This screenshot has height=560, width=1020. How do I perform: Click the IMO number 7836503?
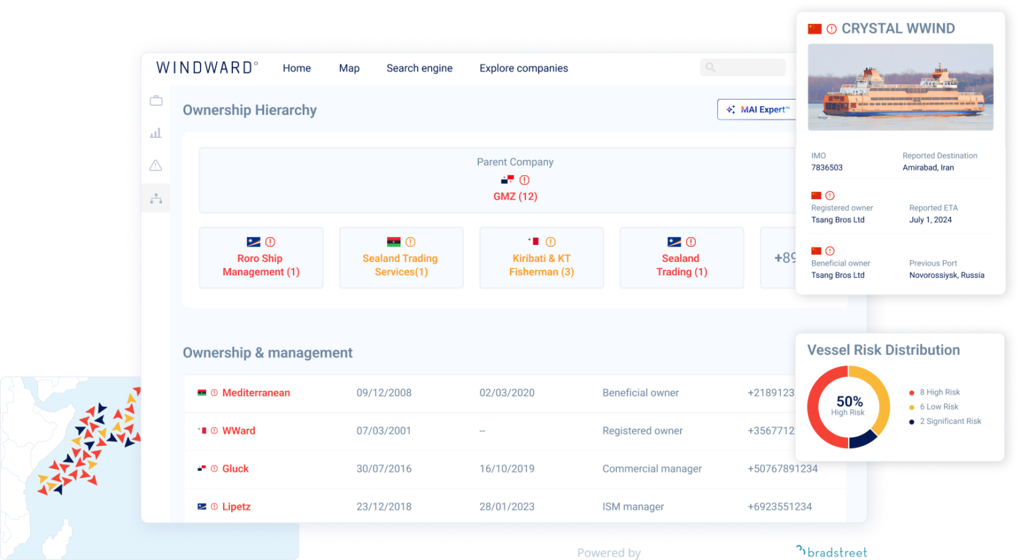[x=827, y=168]
